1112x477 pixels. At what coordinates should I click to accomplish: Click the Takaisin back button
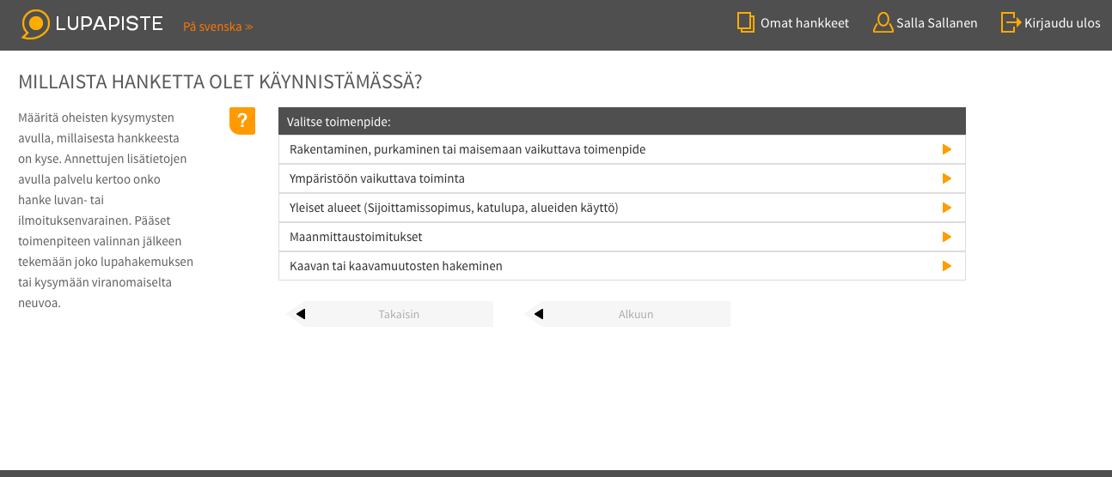coord(390,314)
